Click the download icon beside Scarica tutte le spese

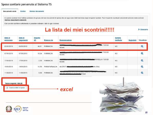(x=7, y=88)
